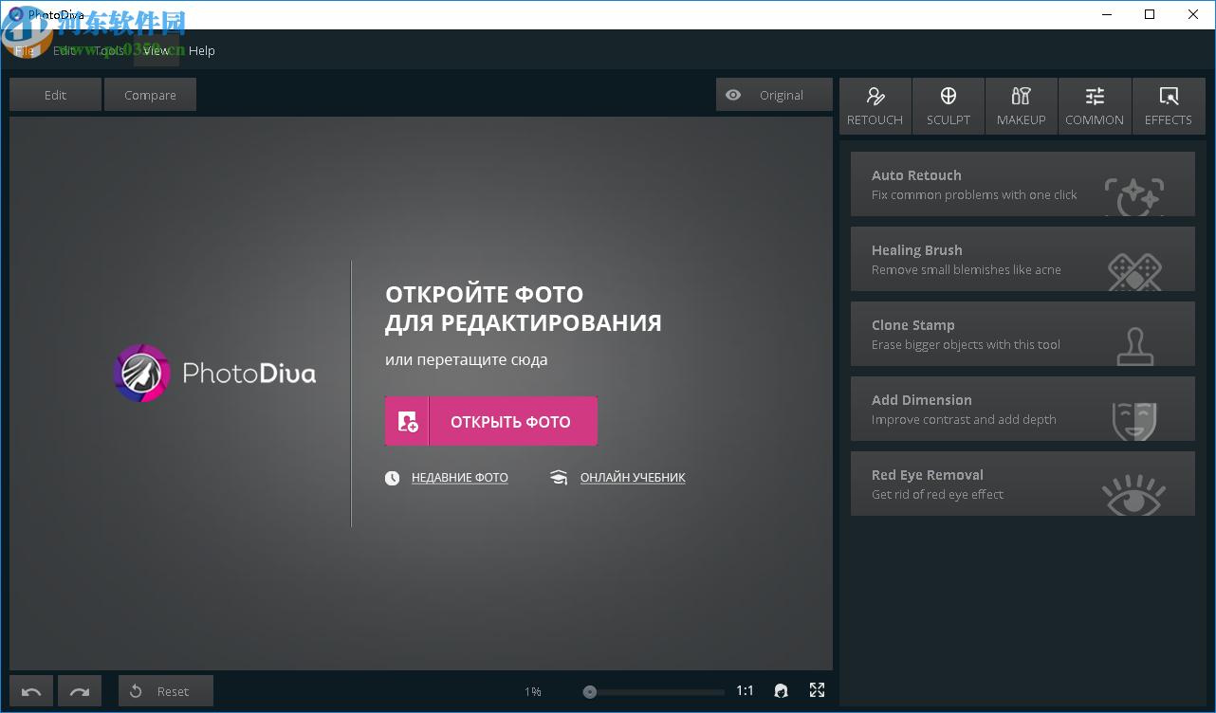Open the Retouch tab
The width and height of the screenshot is (1216, 713).
click(x=875, y=106)
